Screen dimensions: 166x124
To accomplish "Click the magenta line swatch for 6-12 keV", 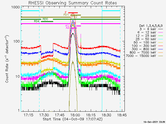I will 161,33.
